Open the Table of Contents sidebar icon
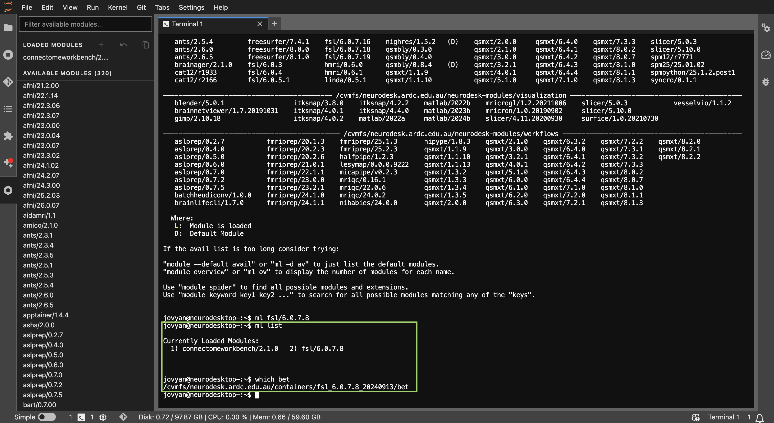774x423 pixels. [x=8, y=109]
